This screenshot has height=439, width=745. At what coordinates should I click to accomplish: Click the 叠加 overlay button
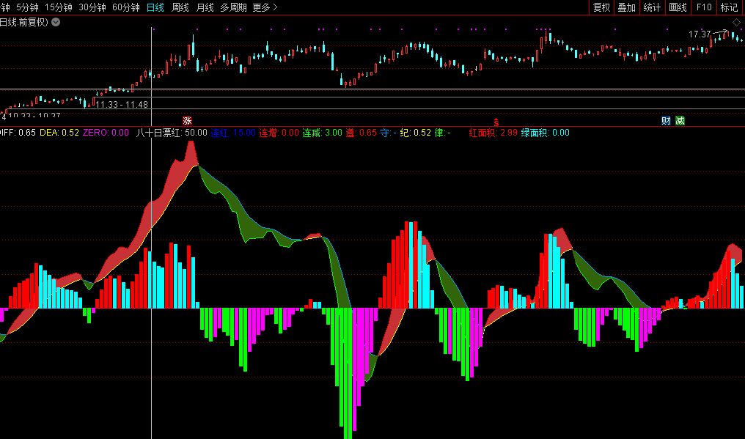(626, 7)
